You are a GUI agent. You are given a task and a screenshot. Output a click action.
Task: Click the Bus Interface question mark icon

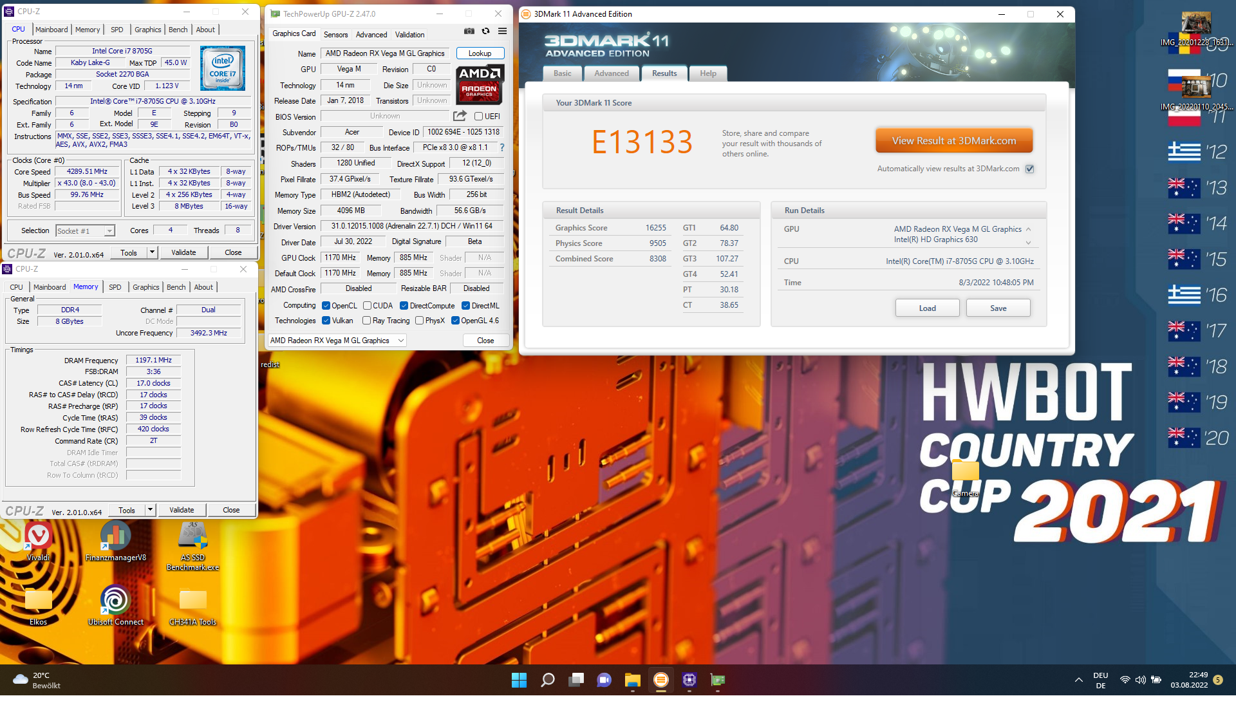point(502,147)
